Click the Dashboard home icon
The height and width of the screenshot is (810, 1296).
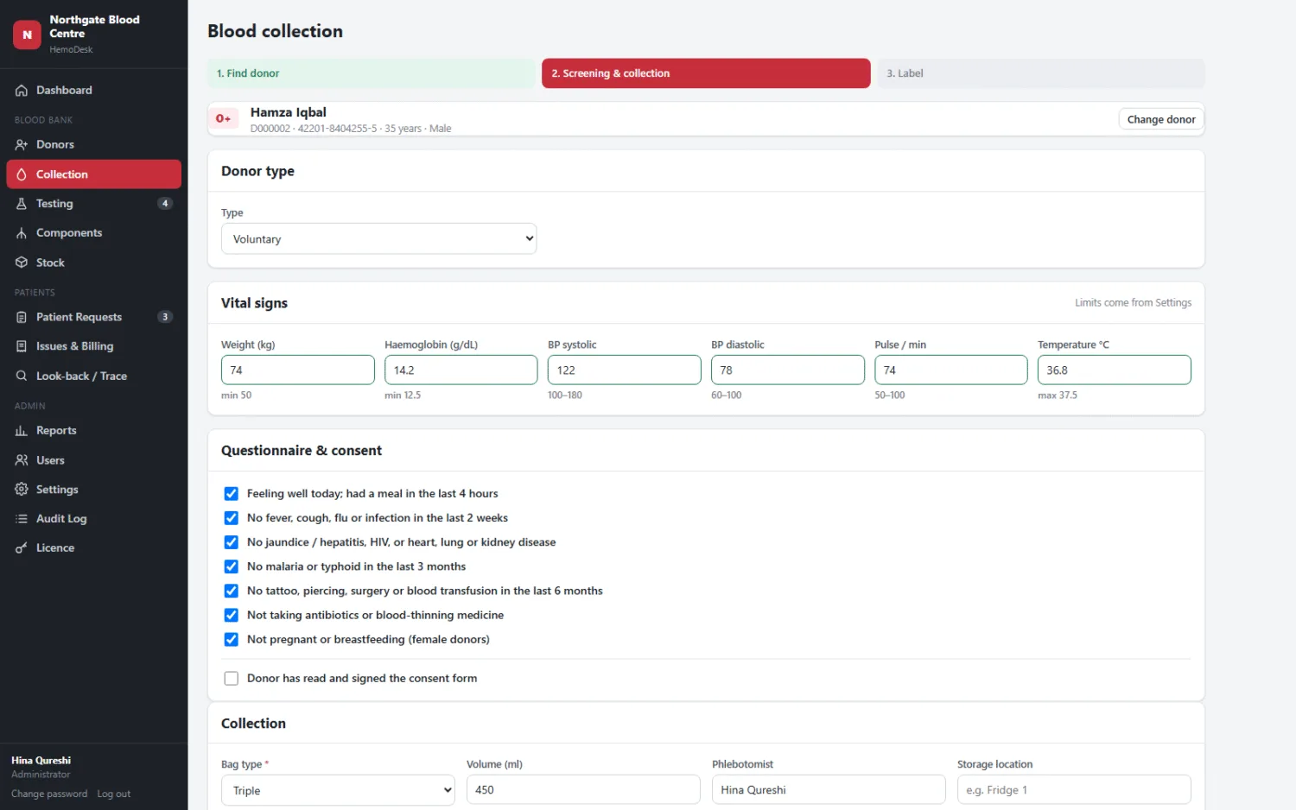coord(22,91)
